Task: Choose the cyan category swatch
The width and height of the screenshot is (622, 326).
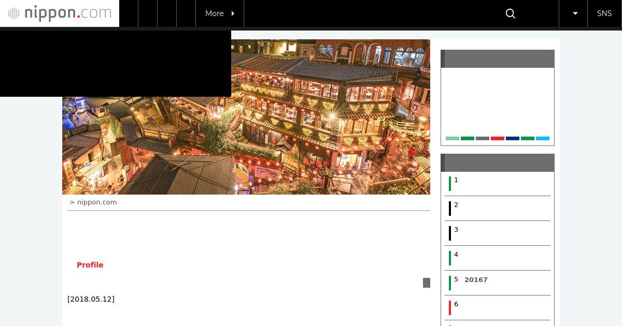Action: point(543,139)
